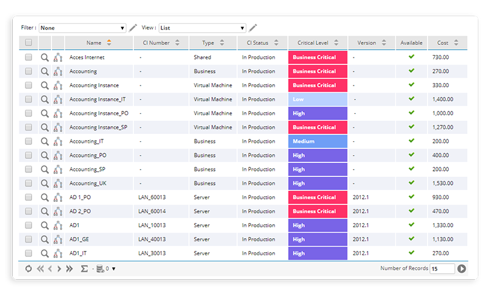Open relationship diagram for Accounting Instance
The width and height of the screenshot is (485, 297).
pyautogui.click(x=58, y=85)
